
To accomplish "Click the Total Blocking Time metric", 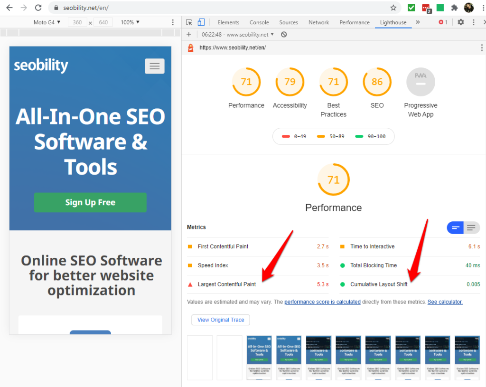I will click(x=410, y=265).
